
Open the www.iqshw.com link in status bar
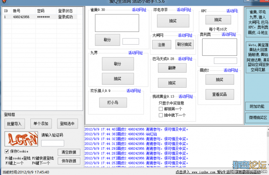click(x=203, y=172)
